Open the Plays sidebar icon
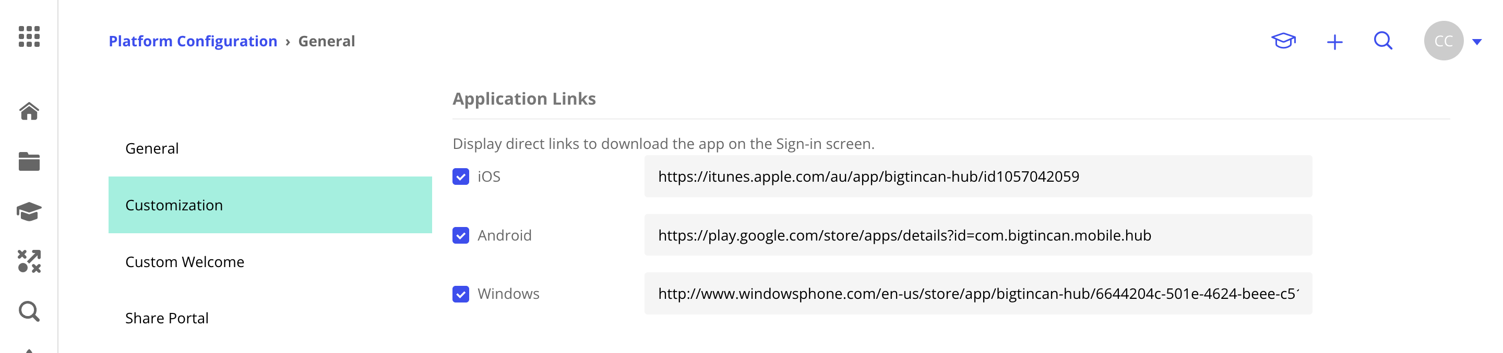 click(x=30, y=261)
